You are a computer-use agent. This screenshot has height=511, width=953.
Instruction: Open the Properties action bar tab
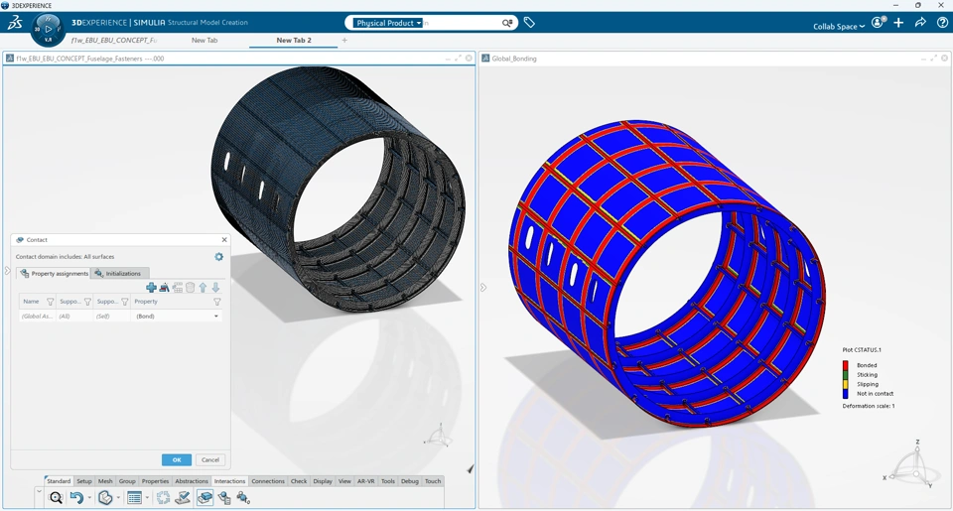coord(155,481)
